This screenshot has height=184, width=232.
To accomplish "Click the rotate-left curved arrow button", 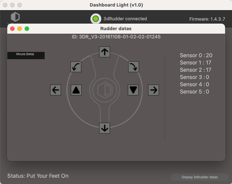I will click(x=76, y=67).
